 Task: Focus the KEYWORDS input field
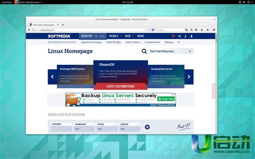(x=61, y=129)
